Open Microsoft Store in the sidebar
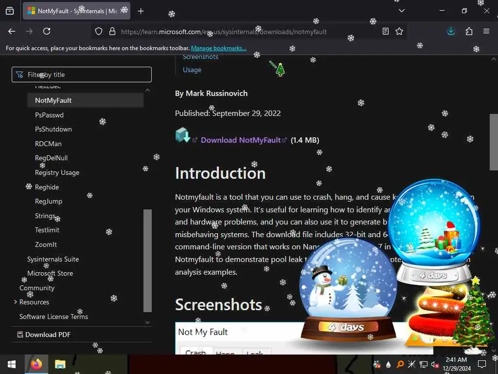 click(50, 273)
